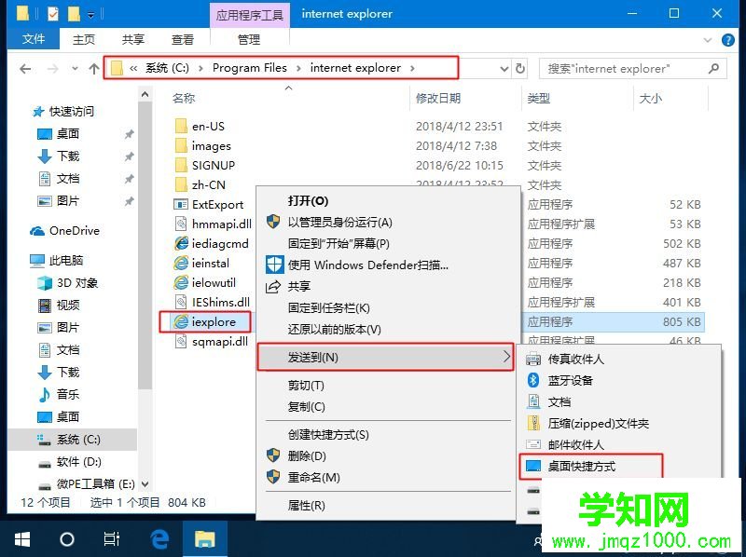Unpin 下载 using its pin icon
This screenshot has height=557, width=746.
pyautogui.click(x=130, y=157)
